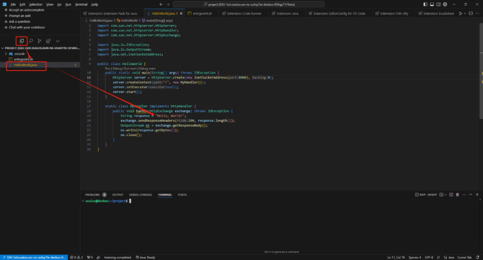Open the Source Control view icon
This screenshot has width=483, height=260.
click(x=39, y=41)
